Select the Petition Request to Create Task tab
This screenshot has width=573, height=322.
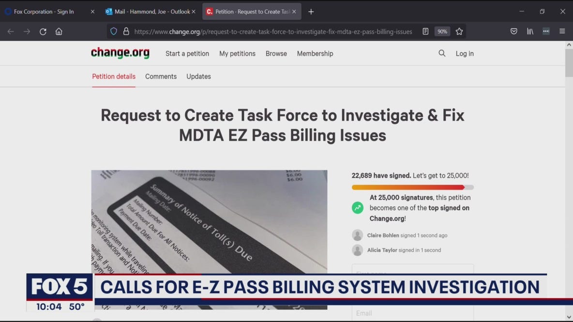[252, 12]
